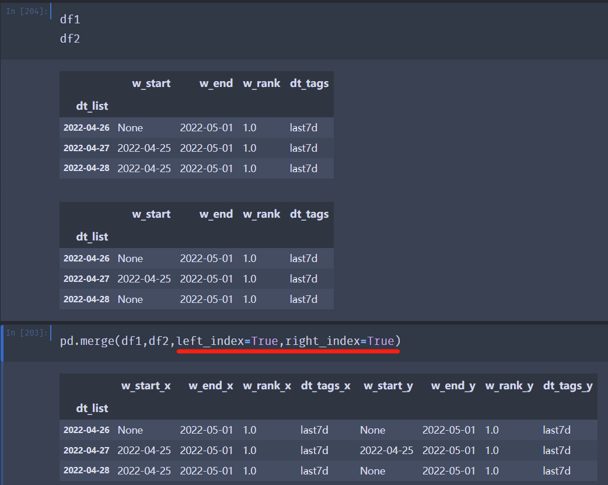Viewport: 608px width, 485px height.
Task: Click dt_tags_x last7d in merged 04-28 row
Action: pyautogui.click(x=314, y=470)
